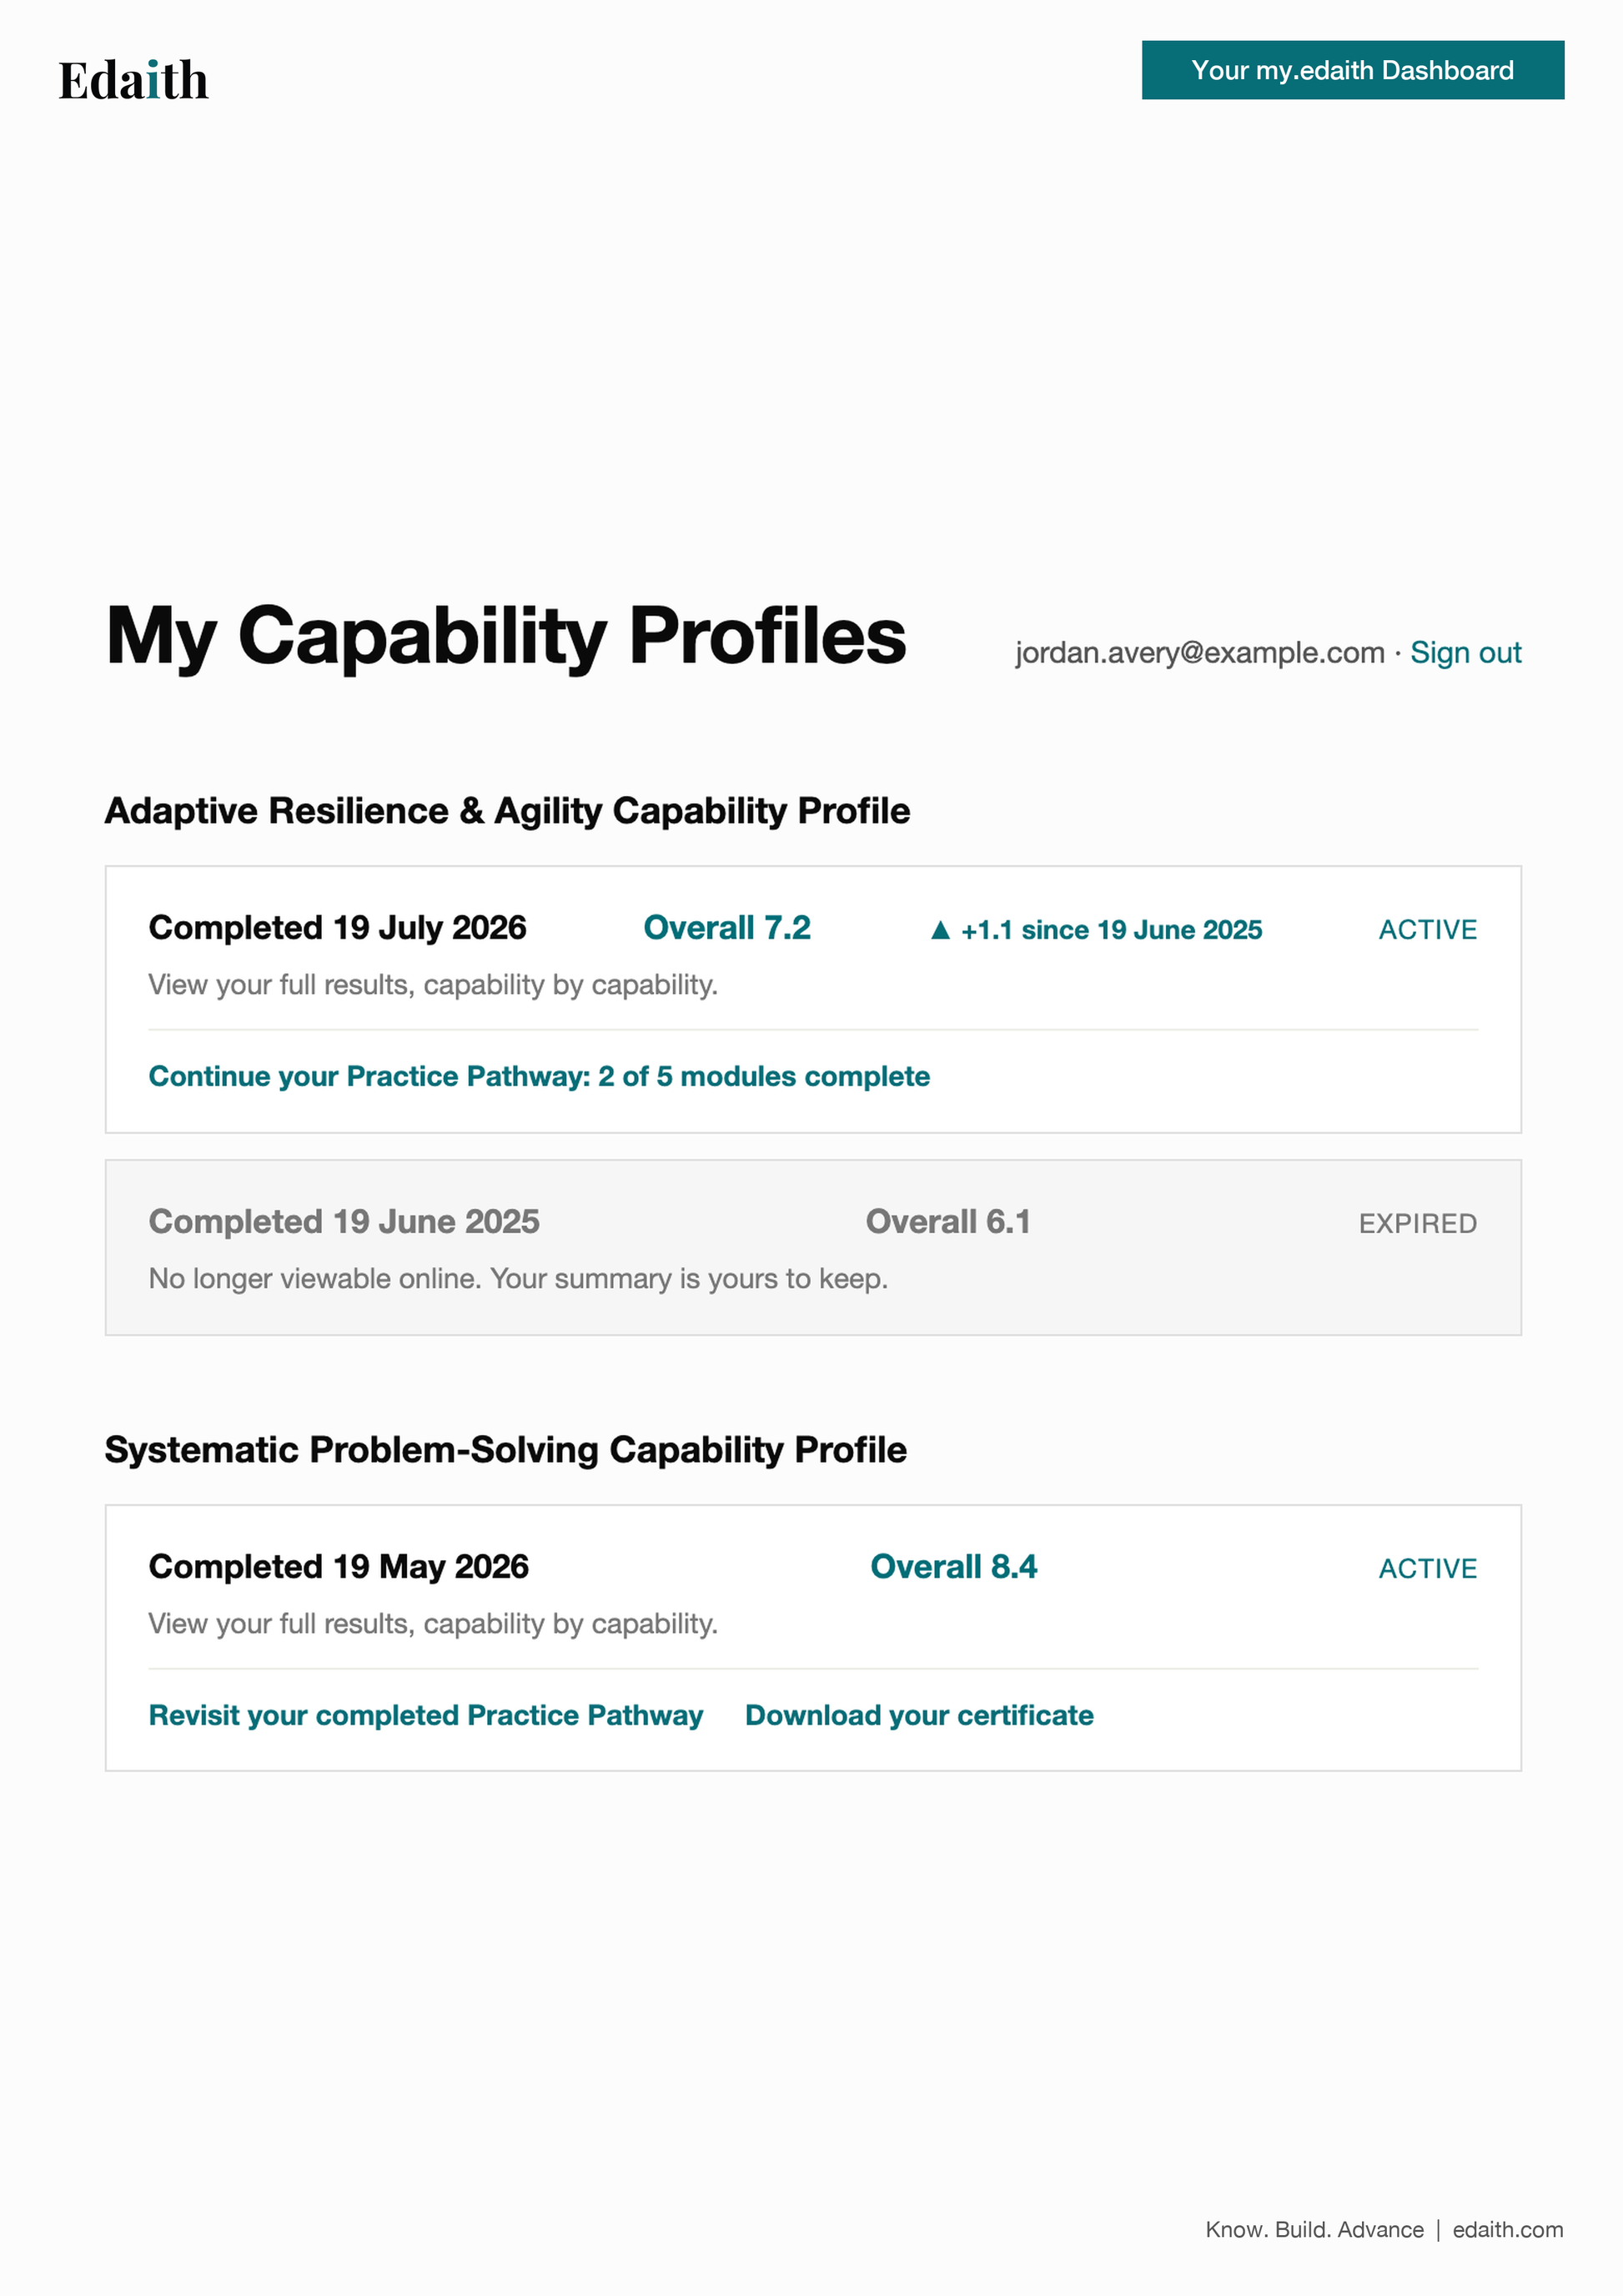Viewport: 1623px width, 2296px height.
Task: Open Your my.edaith Dashboard button
Action: click(1352, 70)
